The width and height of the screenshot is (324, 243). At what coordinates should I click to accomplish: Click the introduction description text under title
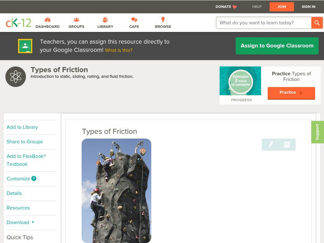[82, 77]
